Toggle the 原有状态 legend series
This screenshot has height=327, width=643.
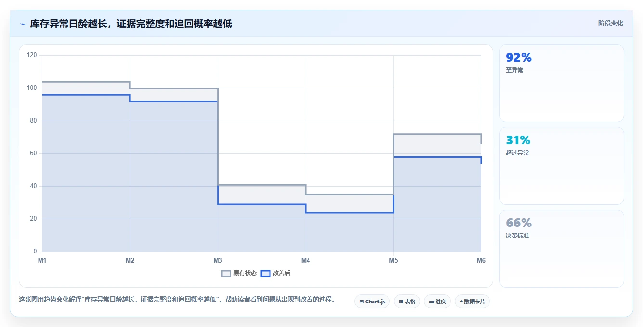click(x=239, y=273)
